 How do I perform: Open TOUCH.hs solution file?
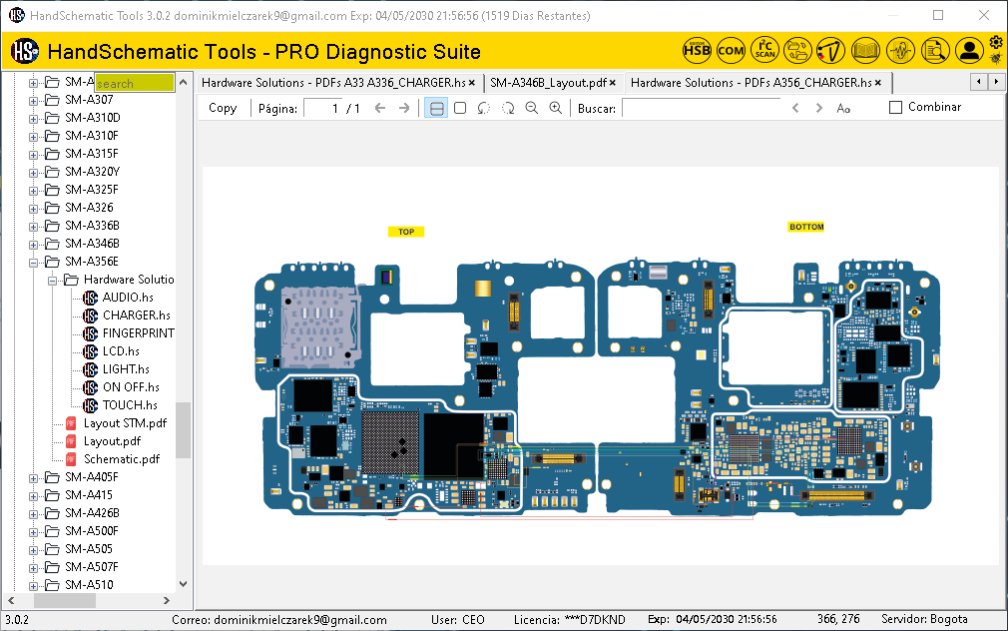pos(130,405)
